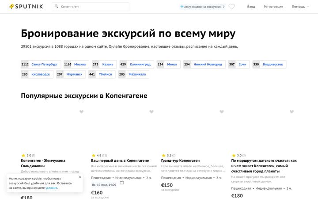Click the Sputnik logo
This screenshot has height=199, width=318.
(26, 7)
